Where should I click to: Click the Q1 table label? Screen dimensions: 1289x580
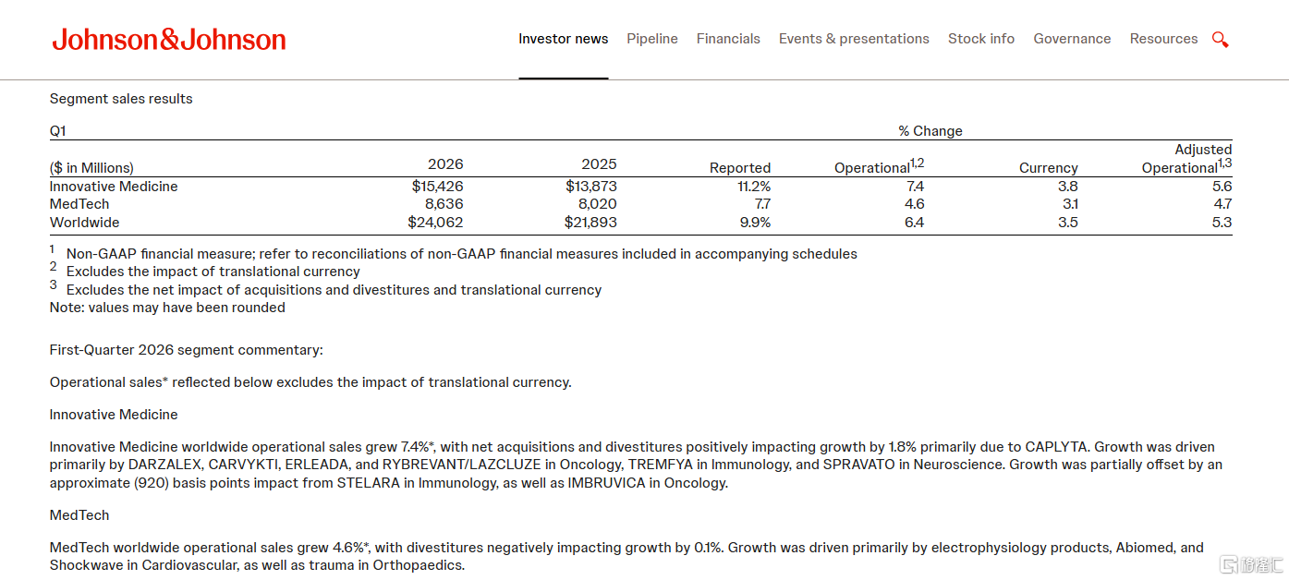[58, 131]
